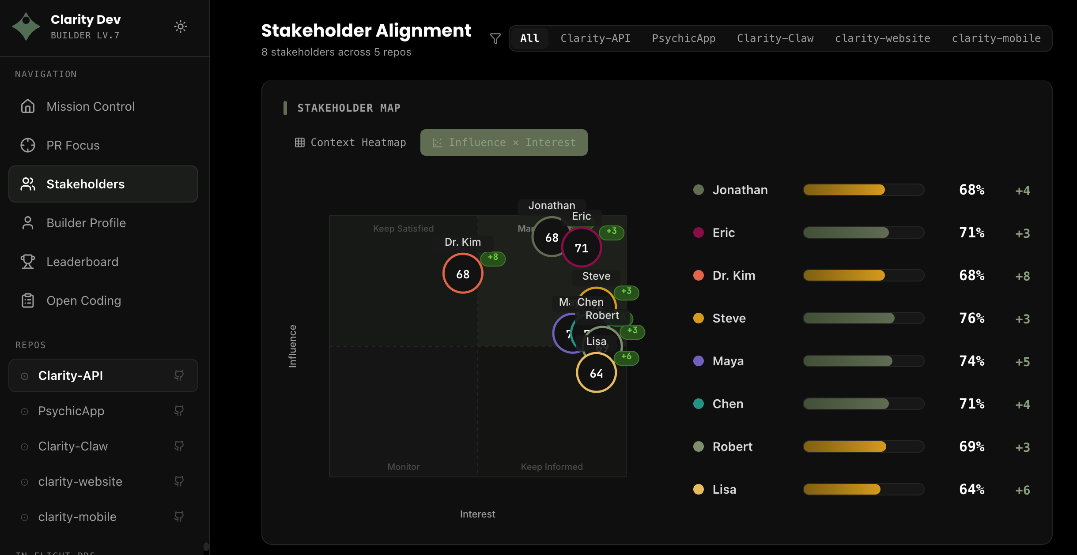
Task: Select the PsychicApp repo in the sidebar
Action: (71, 411)
